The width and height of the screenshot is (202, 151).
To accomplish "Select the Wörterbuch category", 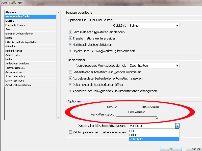I will [30, 47].
